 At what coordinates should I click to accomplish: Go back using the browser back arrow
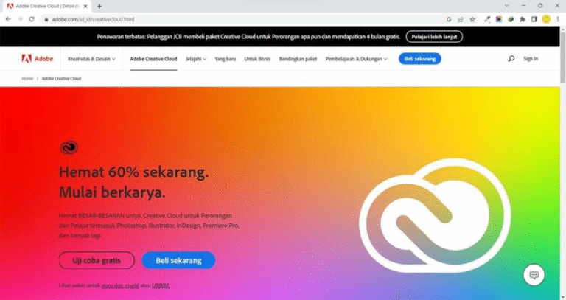8,19
